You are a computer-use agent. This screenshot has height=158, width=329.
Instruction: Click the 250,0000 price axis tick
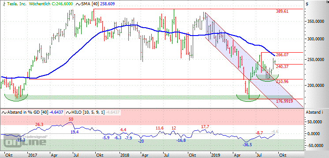coord(316,60)
